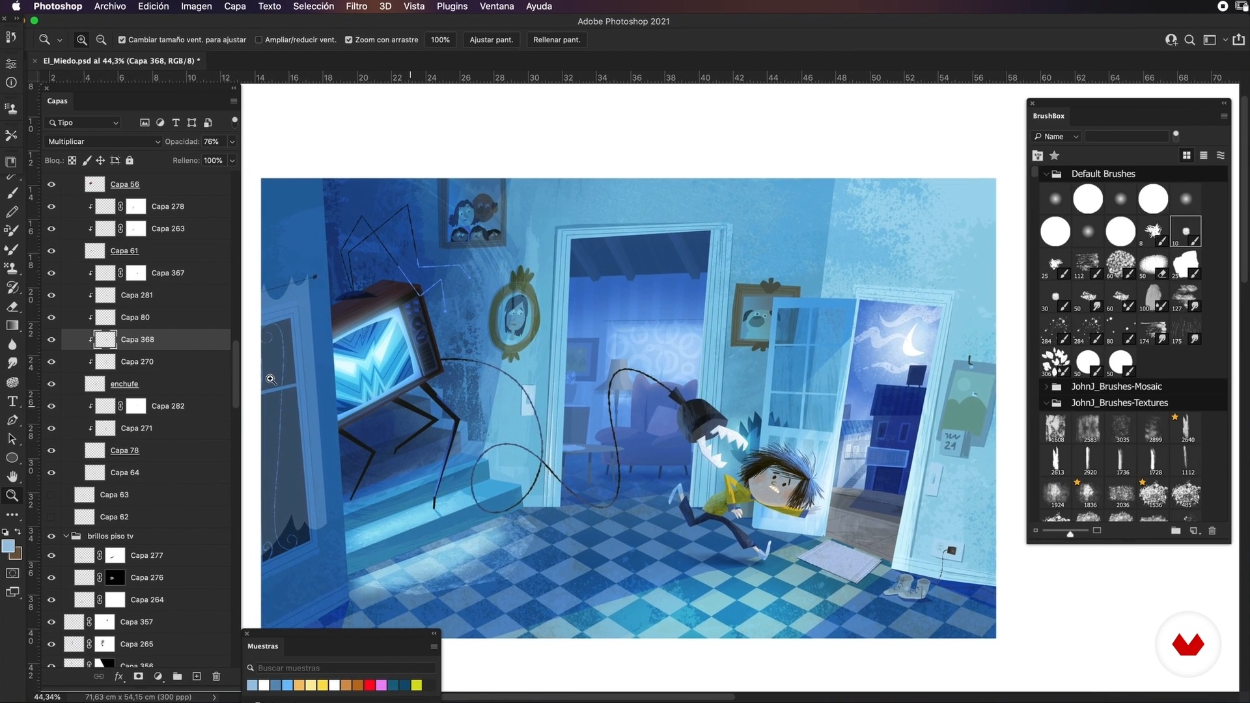Open the Edición menu
The image size is (1250, 703).
click(x=154, y=6)
